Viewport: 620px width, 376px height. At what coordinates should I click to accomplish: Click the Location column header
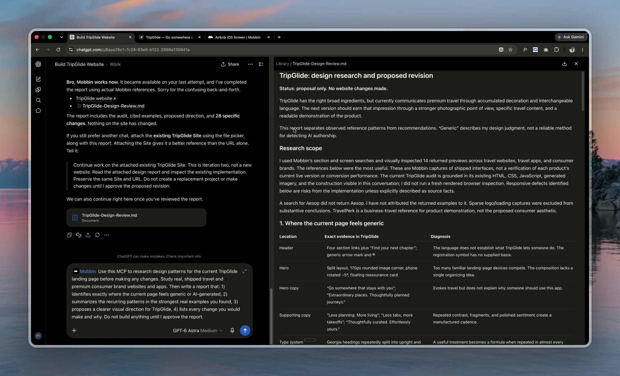[288, 236]
